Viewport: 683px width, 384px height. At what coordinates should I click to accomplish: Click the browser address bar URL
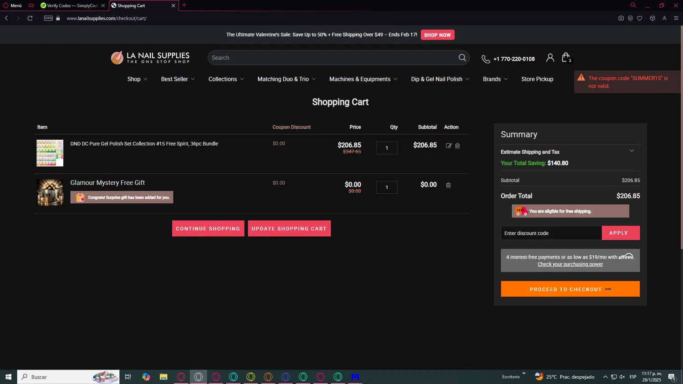(x=107, y=18)
